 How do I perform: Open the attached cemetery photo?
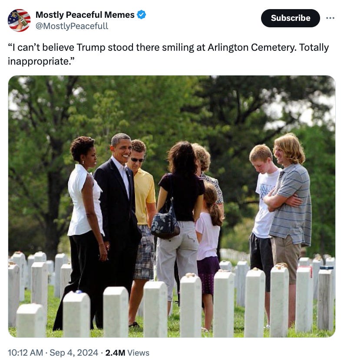click(x=172, y=206)
